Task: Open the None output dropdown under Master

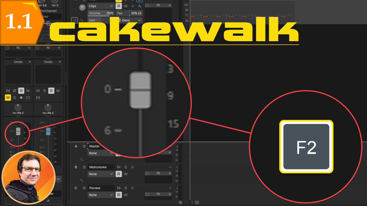Action: (101, 153)
